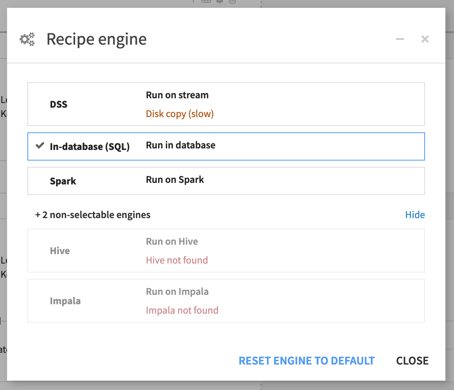Click the "Run in database" description
Image resolution: width=454 pixels, height=390 pixels.
pos(180,145)
